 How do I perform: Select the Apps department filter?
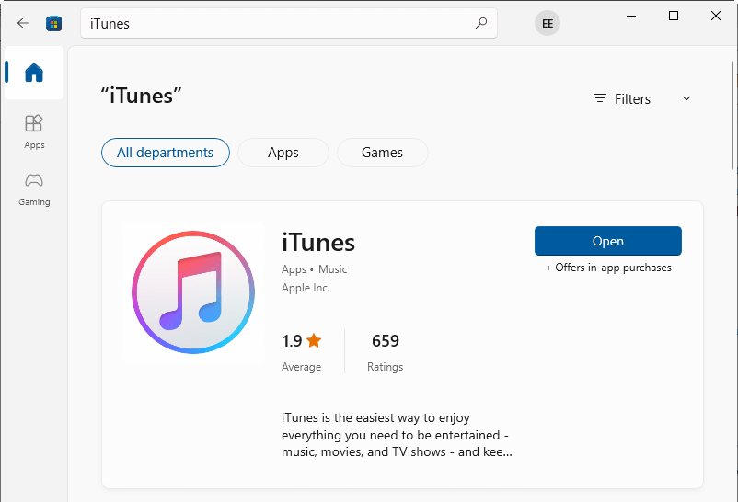[x=283, y=153]
